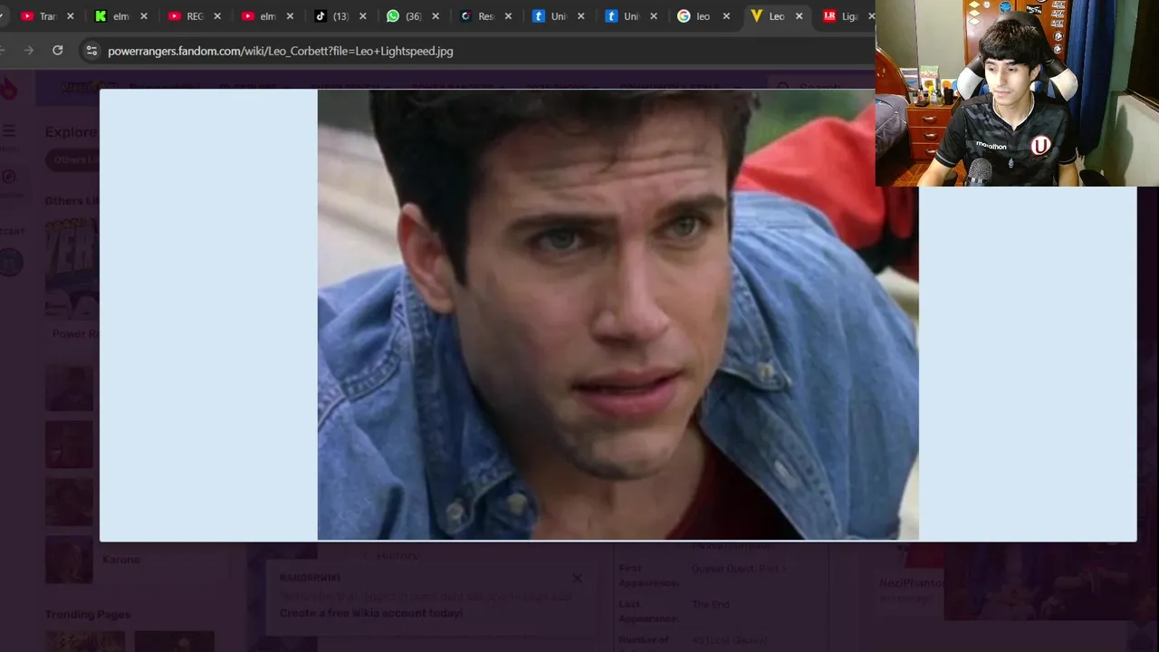Open 'The End' episode link in infobox
The width and height of the screenshot is (1159, 652).
click(711, 604)
